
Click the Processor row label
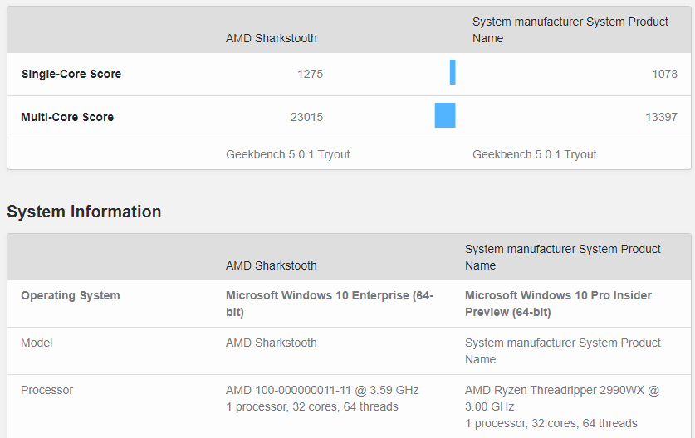47,390
